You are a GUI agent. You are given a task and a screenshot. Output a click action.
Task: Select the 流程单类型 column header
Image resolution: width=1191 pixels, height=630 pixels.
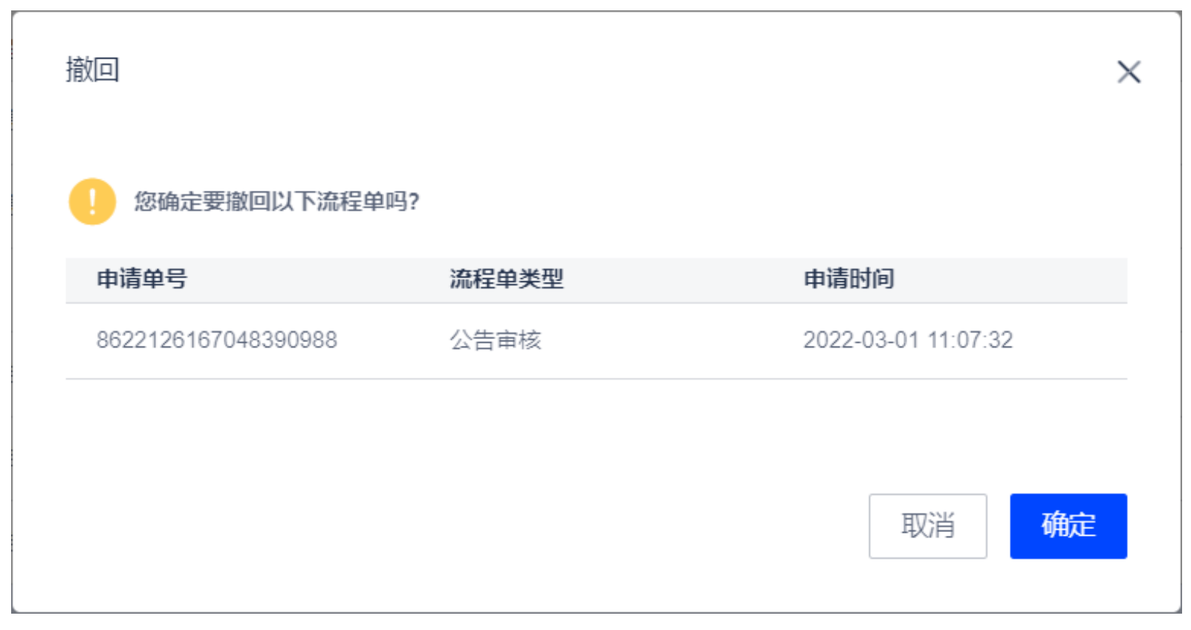coord(506,279)
